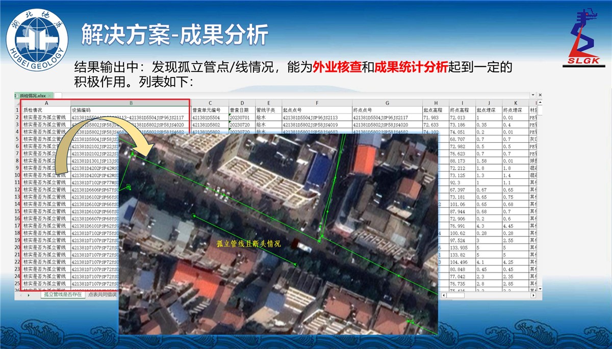Click 核实是否为孤立管线 cell in row 16
The image size is (612, 349).
(46, 218)
